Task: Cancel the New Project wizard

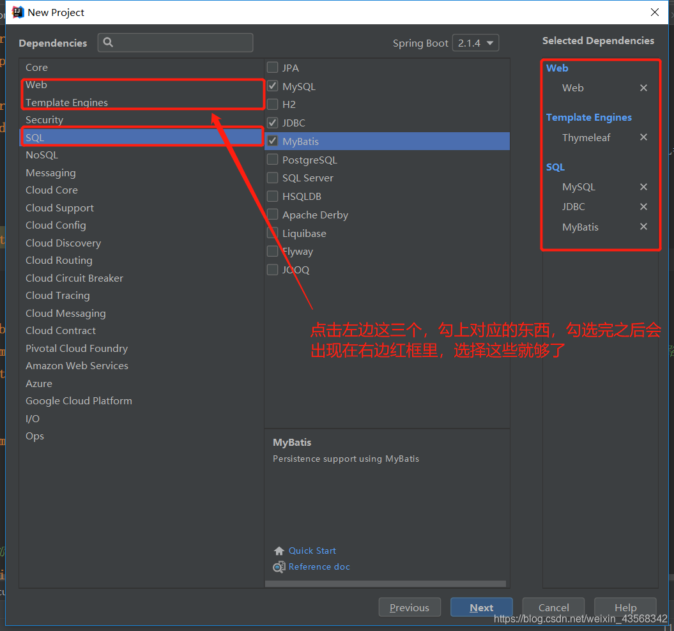Action: 553,607
